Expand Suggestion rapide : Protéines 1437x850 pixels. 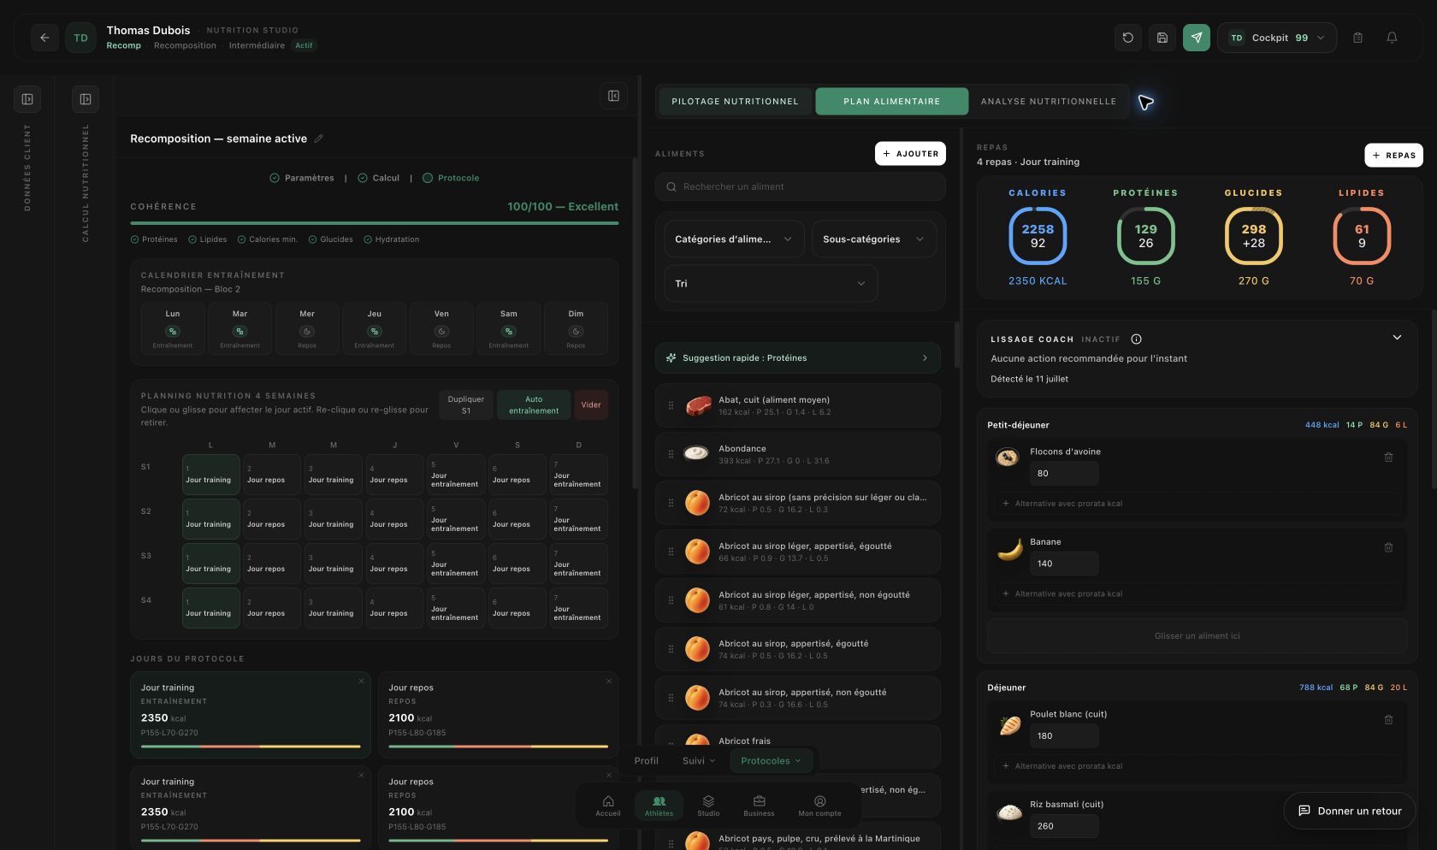point(798,358)
